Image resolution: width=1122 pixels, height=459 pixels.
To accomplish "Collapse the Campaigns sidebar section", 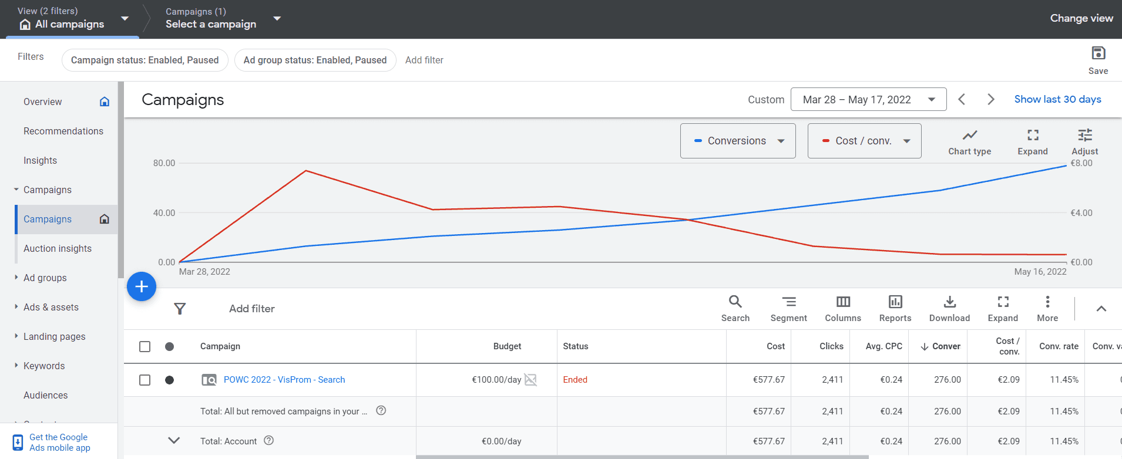I will [x=16, y=190].
